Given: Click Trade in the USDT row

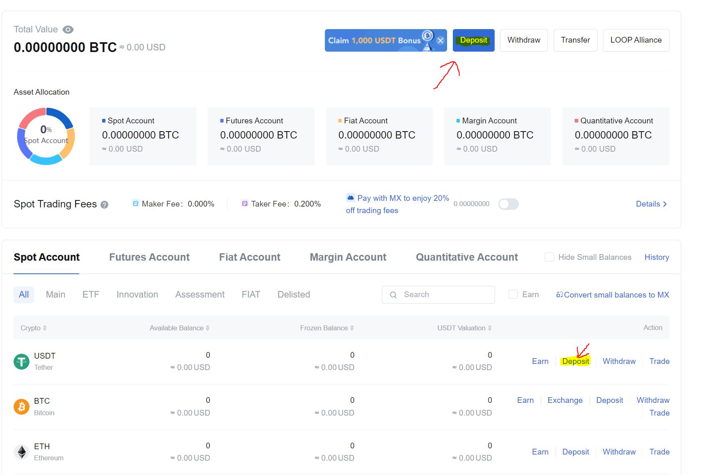Looking at the screenshot, I should coord(659,361).
